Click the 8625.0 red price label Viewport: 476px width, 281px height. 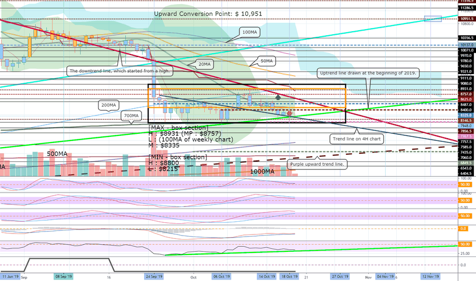pyautogui.click(x=466, y=99)
